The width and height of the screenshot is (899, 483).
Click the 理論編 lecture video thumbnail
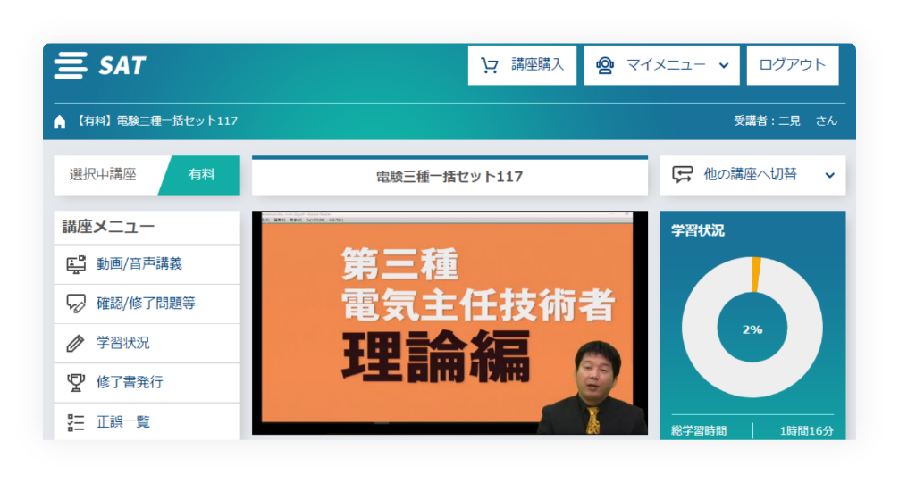pyautogui.click(x=449, y=322)
